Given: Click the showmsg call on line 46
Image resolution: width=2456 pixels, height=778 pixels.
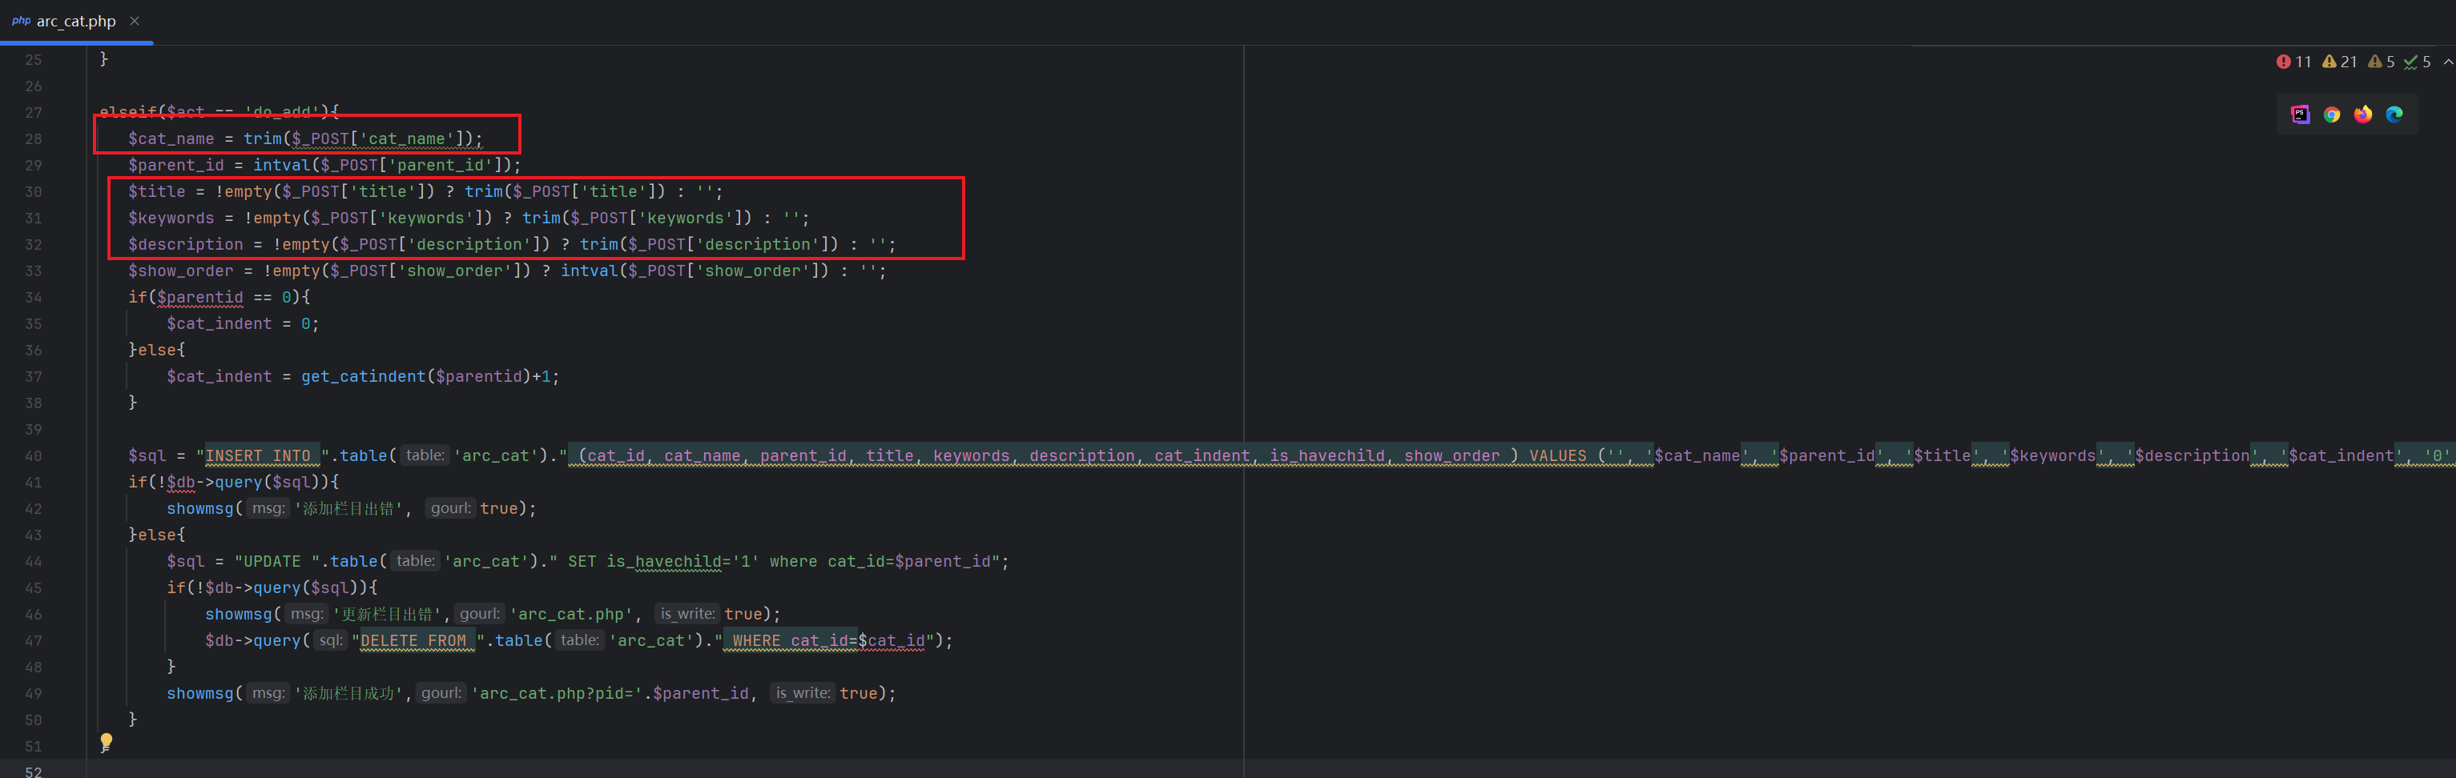Looking at the screenshot, I should tap(239, 614).
